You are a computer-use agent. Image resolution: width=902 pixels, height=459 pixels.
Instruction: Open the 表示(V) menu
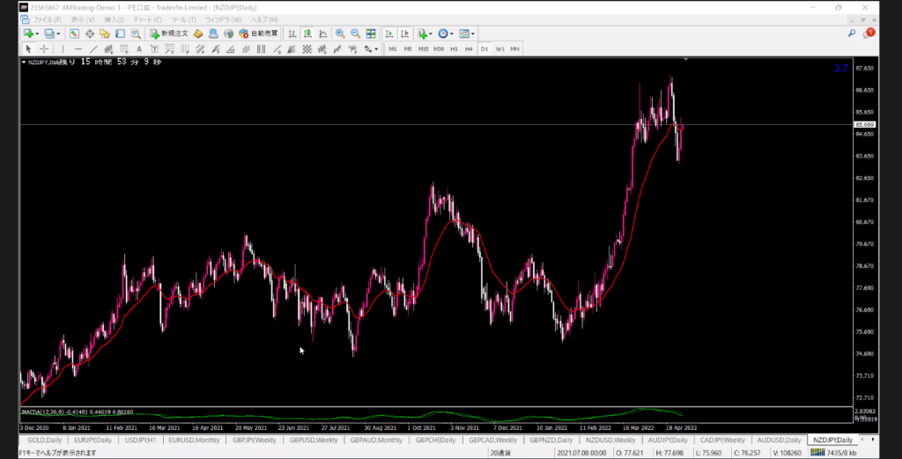pos(83,19)
